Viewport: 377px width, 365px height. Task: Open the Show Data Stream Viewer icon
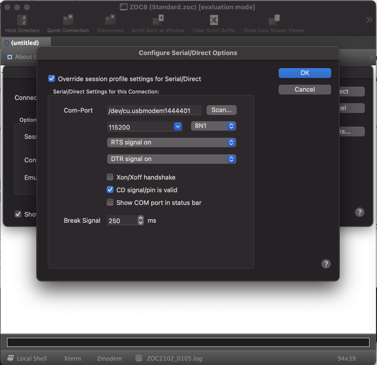[x=274, y=20]
